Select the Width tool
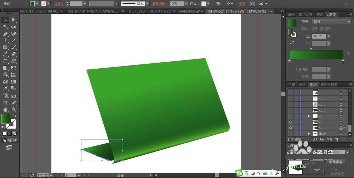This screenshot has width=354, height=178. coord(5,68)
